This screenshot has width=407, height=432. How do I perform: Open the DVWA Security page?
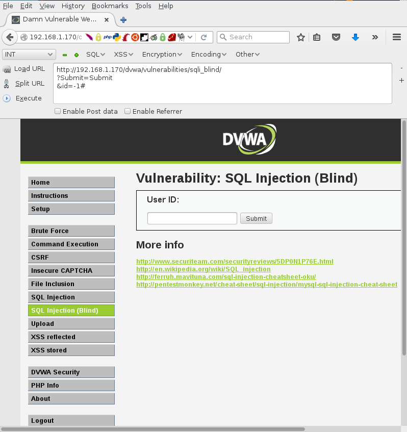(71, 372)
